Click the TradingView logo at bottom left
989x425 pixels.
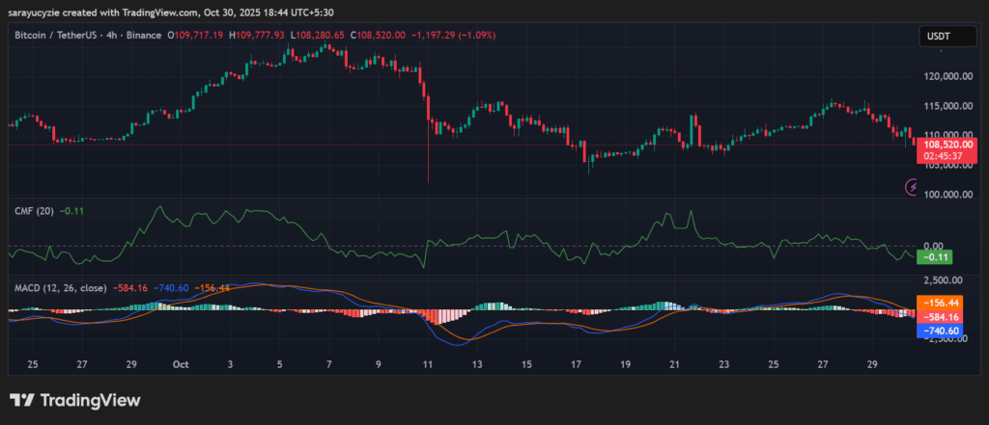pos(75,400)
